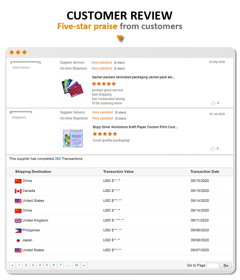The height and width of the screenshot is (280, 240).
Task: Jump to page 3
Action: (x=33, y=265)
